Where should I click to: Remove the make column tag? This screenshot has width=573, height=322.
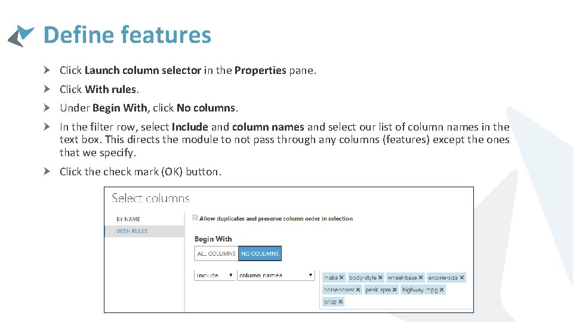coord(341,278)
